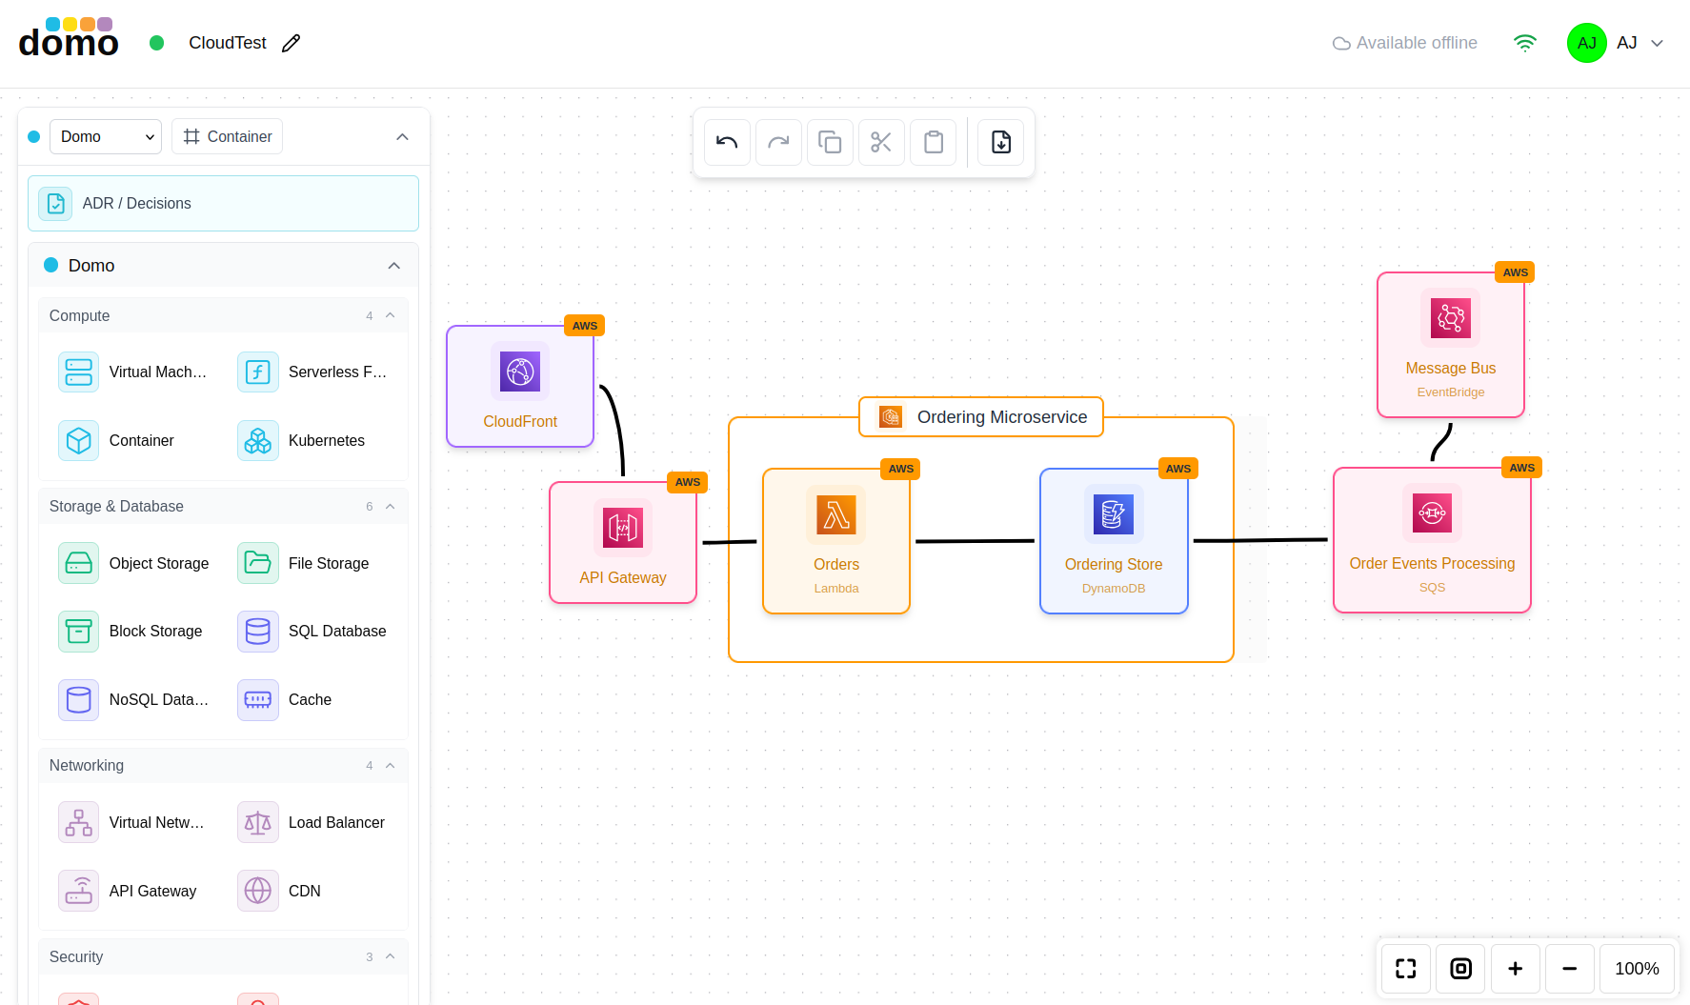Viewport: 1690px width, 1005px height.
Task: Click the AWS badge on CloudFront node
Action: click(585, 326)
